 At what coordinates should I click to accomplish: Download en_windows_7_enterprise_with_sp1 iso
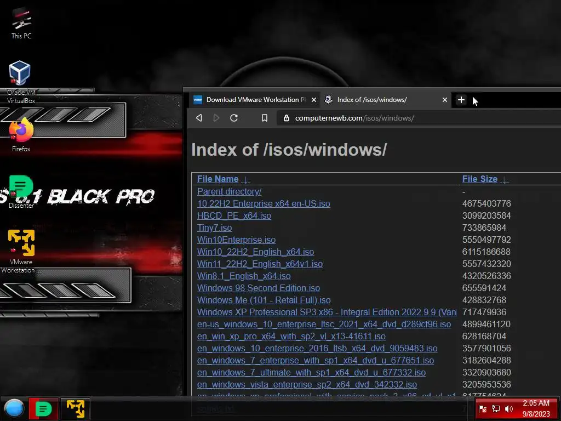pos(316,361)
